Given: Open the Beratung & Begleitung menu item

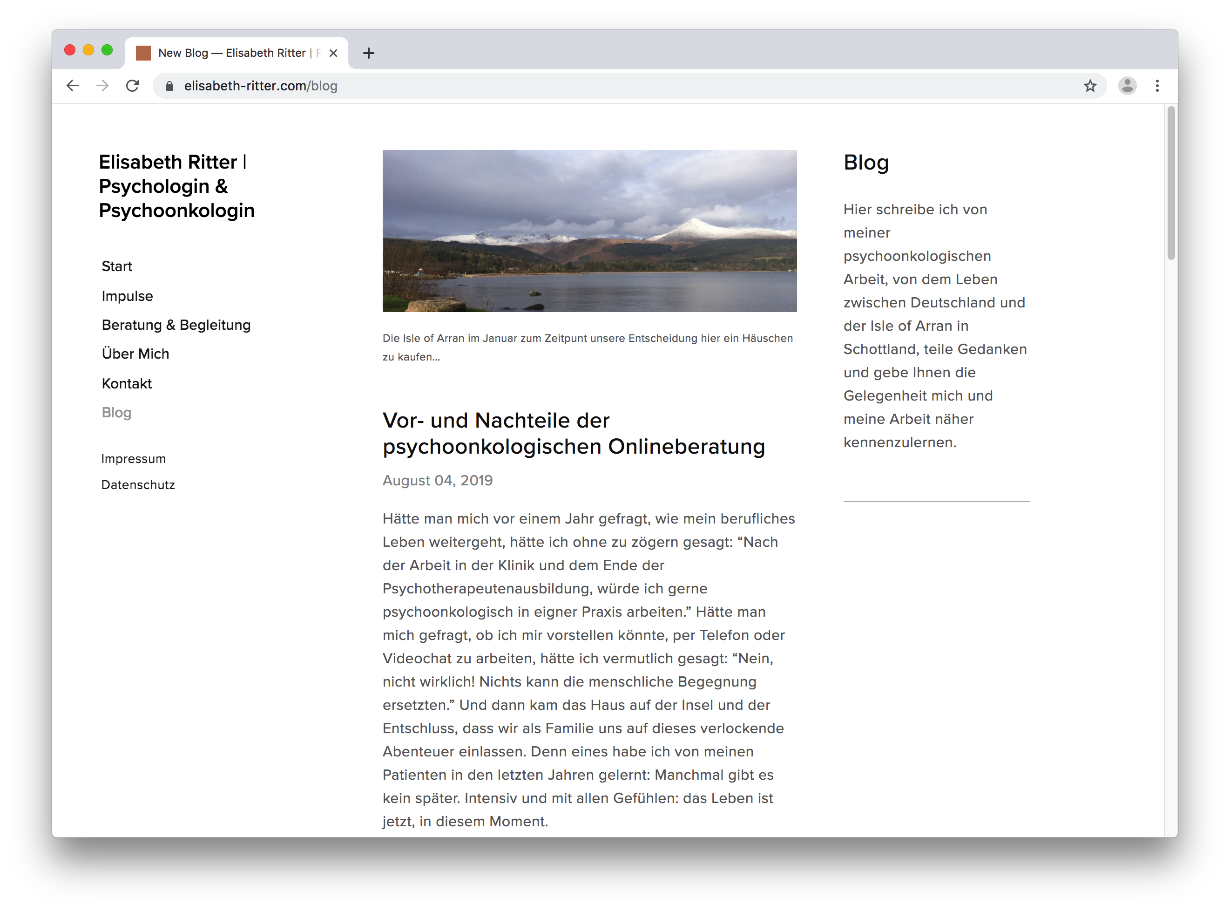Looking at the screenshot, I should [176, 325].
